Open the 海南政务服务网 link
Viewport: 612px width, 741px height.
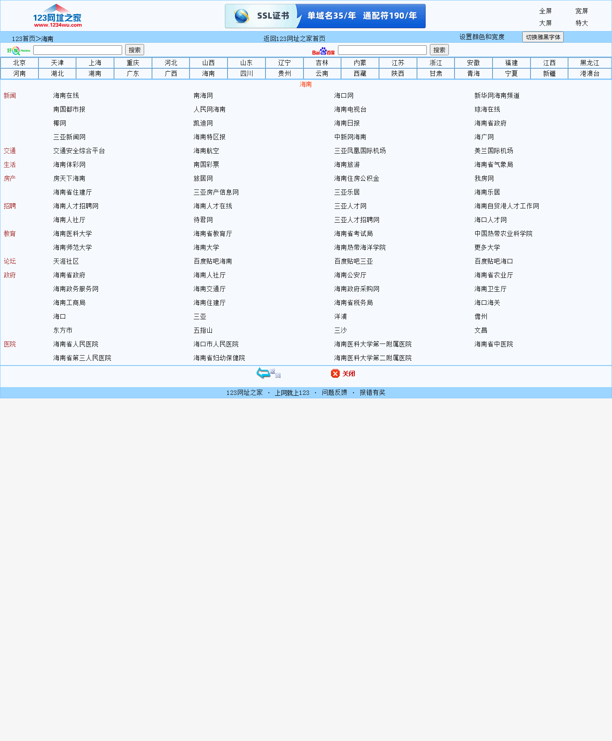point(76,289)
